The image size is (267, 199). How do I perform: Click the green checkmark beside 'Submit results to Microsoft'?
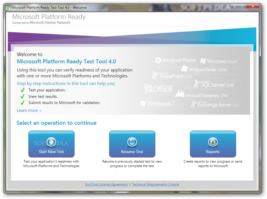[x=22, y=103]
